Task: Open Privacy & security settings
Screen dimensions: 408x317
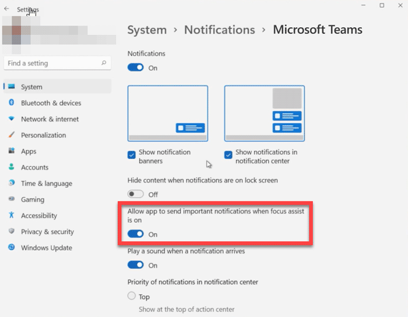Action: 57,231
